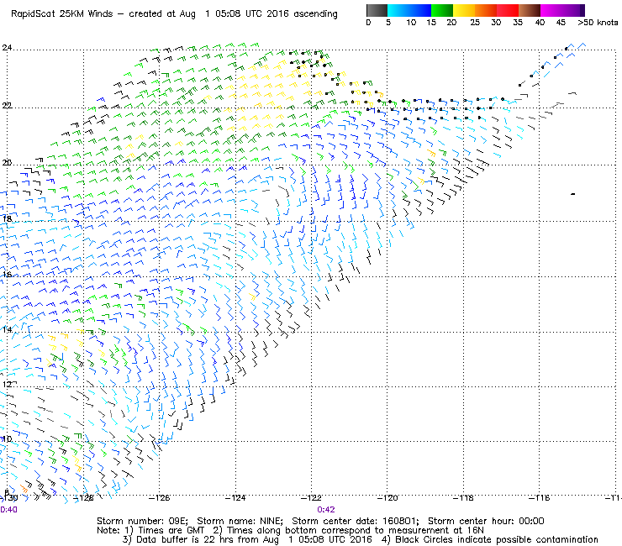Click the '45' legend scale label

(561, 23)
